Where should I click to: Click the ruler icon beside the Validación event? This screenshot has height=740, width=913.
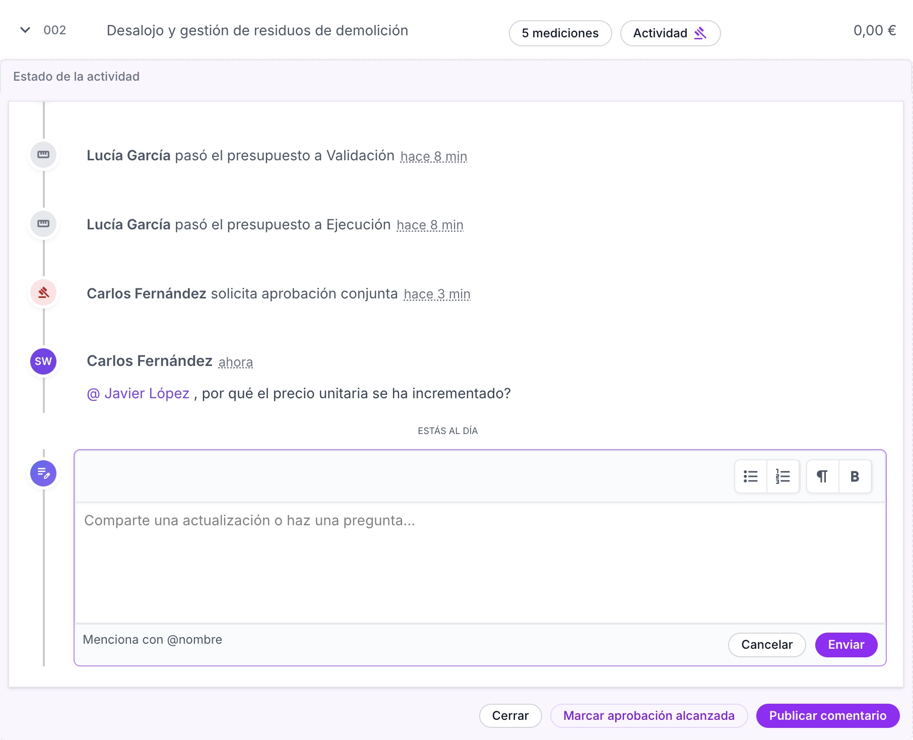[x=43, y=155]
